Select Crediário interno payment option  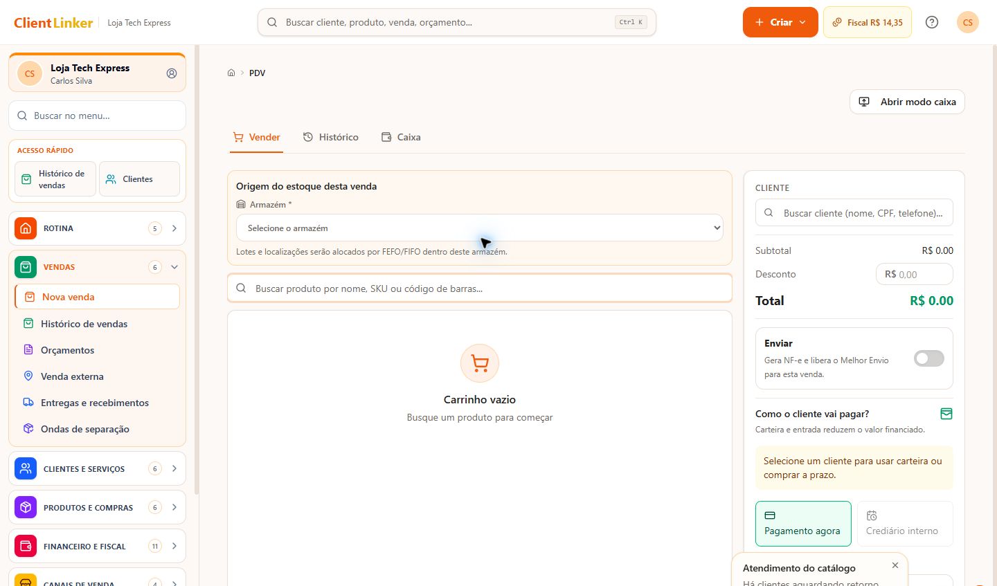pos(905,524)
